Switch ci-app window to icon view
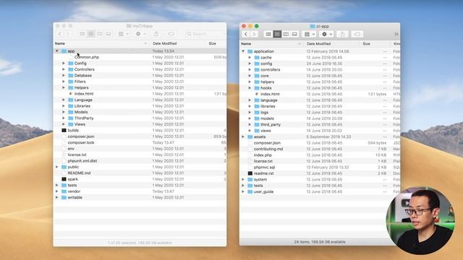Screen dimensions: 463x260 (268, 34)
